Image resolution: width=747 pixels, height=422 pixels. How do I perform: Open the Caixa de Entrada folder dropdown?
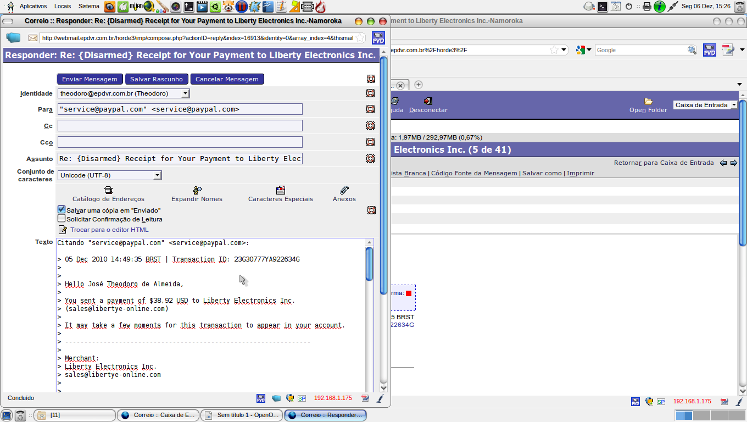[x=706, y=105]
